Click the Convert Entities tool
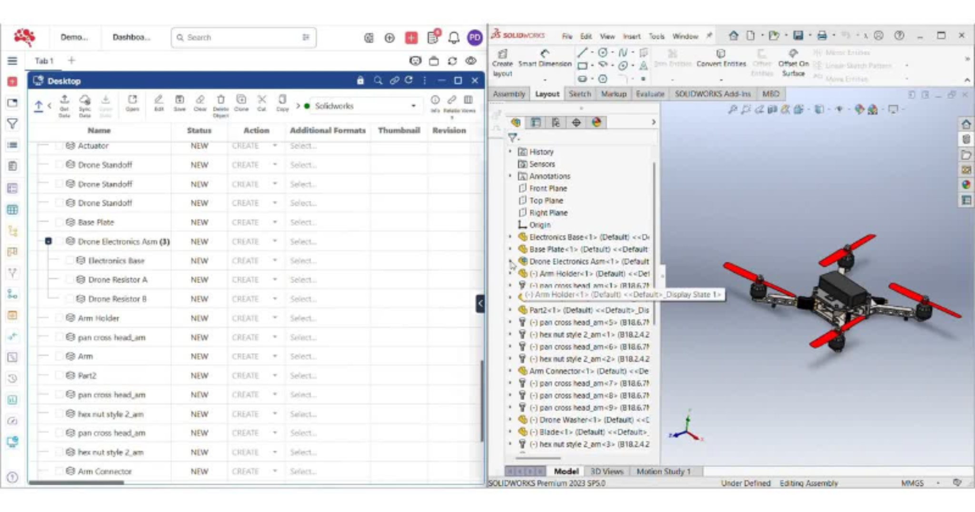 click(x=721, y=58)
